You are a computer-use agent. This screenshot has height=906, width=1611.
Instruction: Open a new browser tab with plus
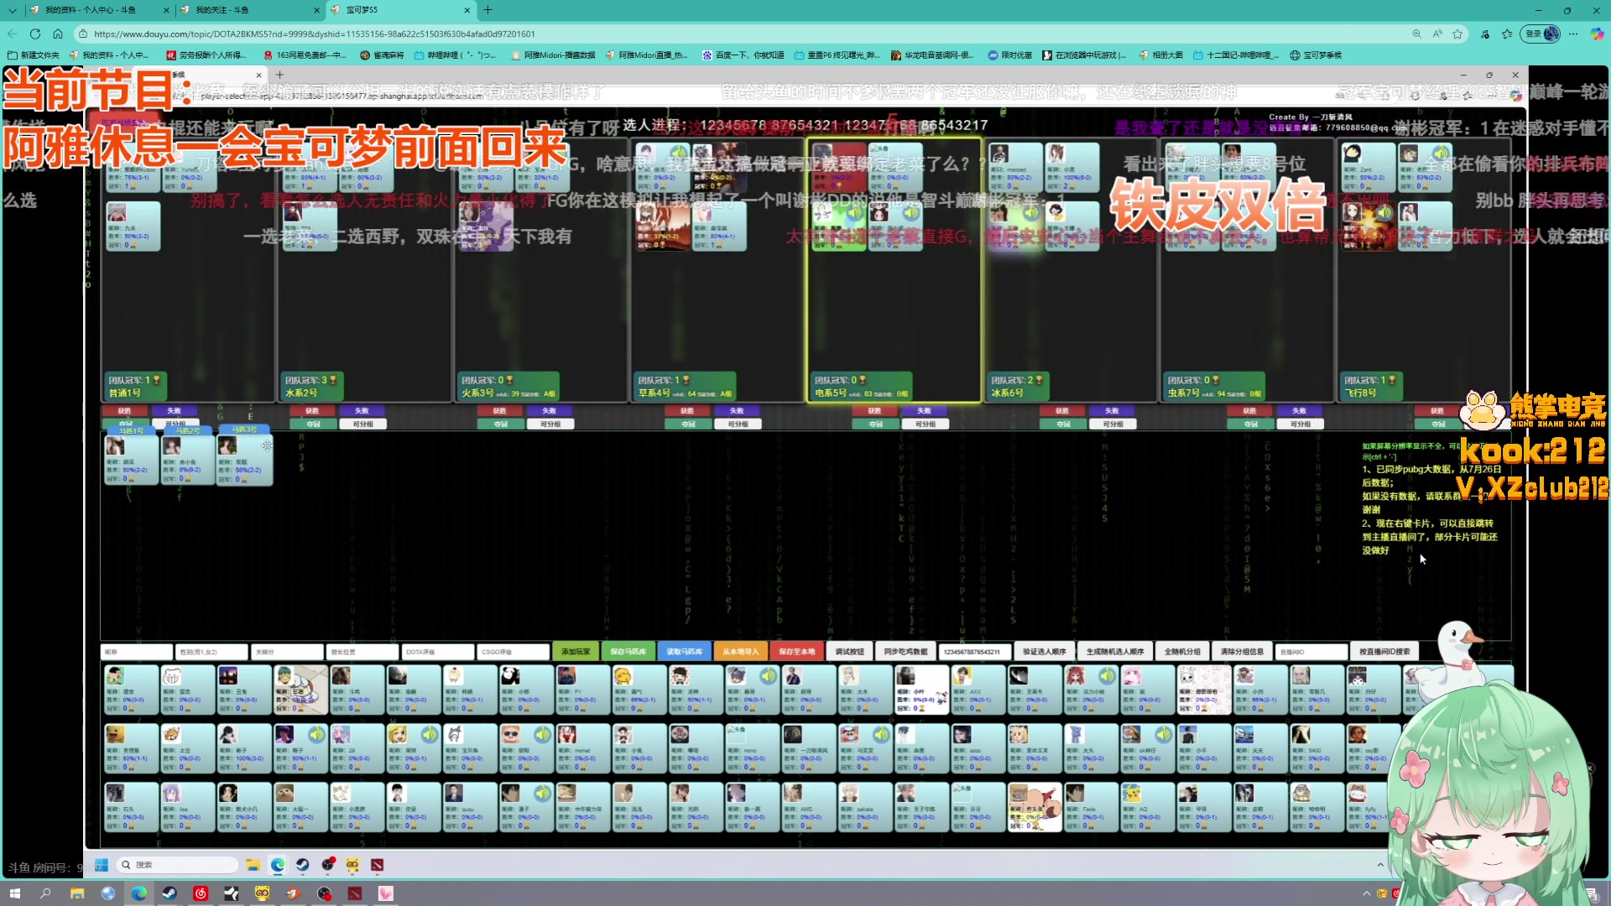click(487, 10)
